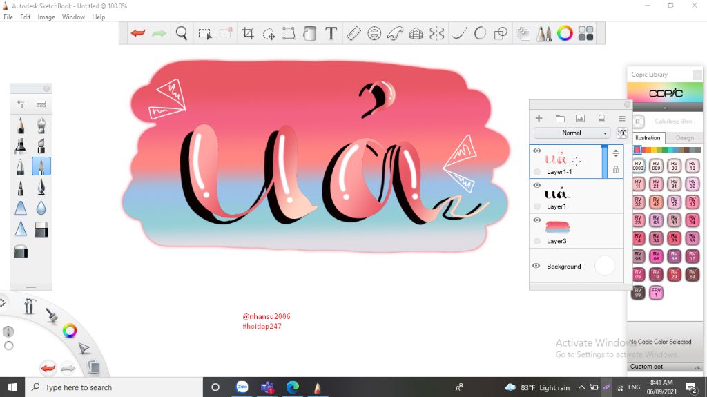Open the Brush Library icon
The height and width of the screenshot is (397, 707).
click(41, 104)
